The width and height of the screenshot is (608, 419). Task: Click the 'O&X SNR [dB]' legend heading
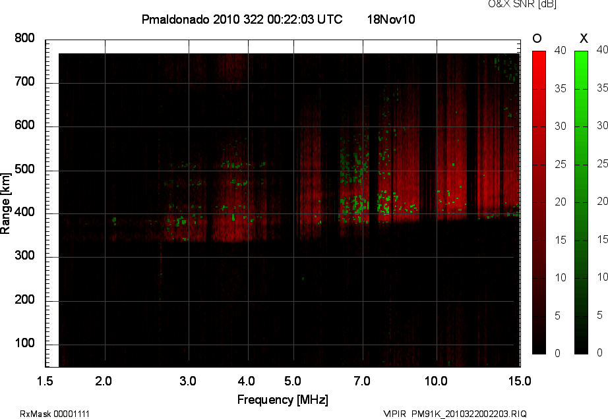[522, 4]
